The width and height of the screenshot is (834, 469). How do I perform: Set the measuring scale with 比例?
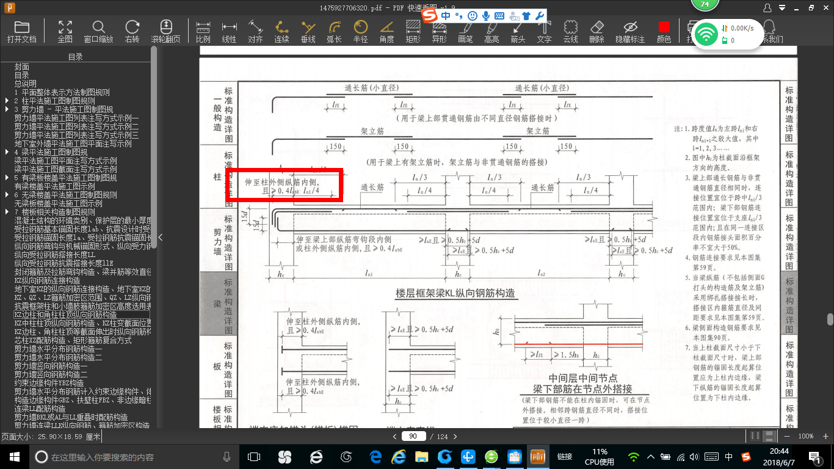point(203,31)
